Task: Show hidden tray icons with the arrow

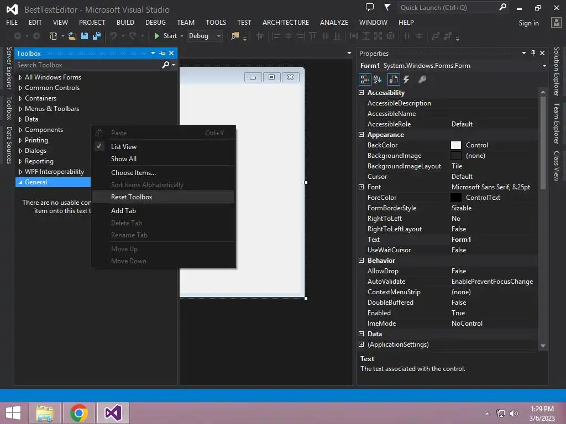Action: (x=488, y=414)
